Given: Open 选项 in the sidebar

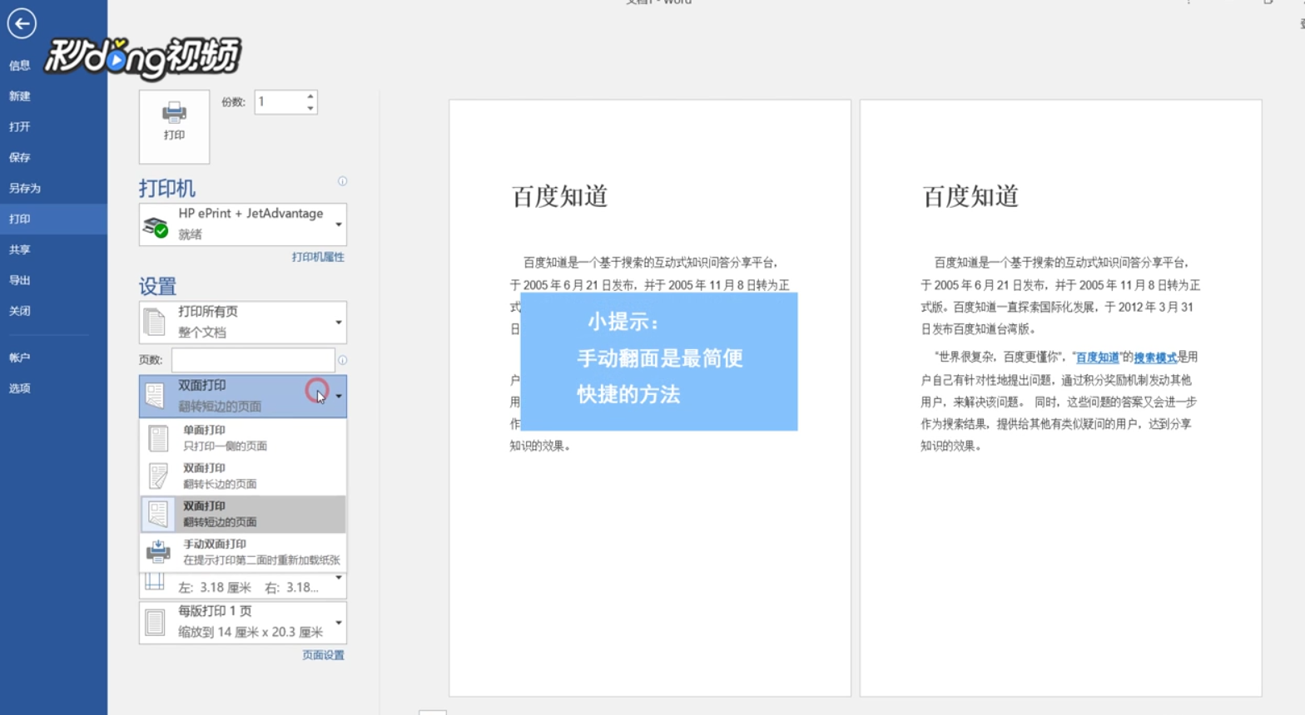Looking at the screenshot, I should [x=20, y=388].
